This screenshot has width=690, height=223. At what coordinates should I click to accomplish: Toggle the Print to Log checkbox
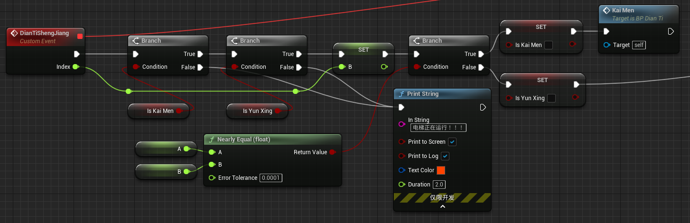pos(445,156)
